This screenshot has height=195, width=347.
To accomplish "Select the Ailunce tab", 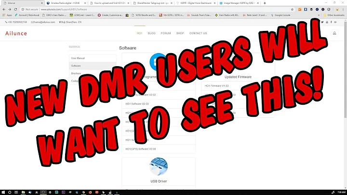I will pos(22,3).
